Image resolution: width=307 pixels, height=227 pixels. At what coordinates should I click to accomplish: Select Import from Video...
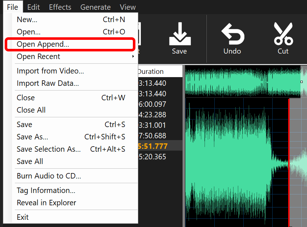(x=71, y=71)
